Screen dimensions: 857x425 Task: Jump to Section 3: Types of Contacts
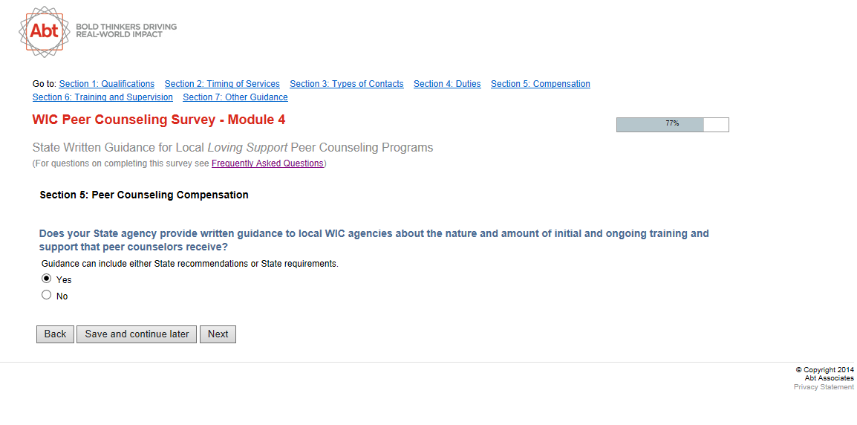347,84
